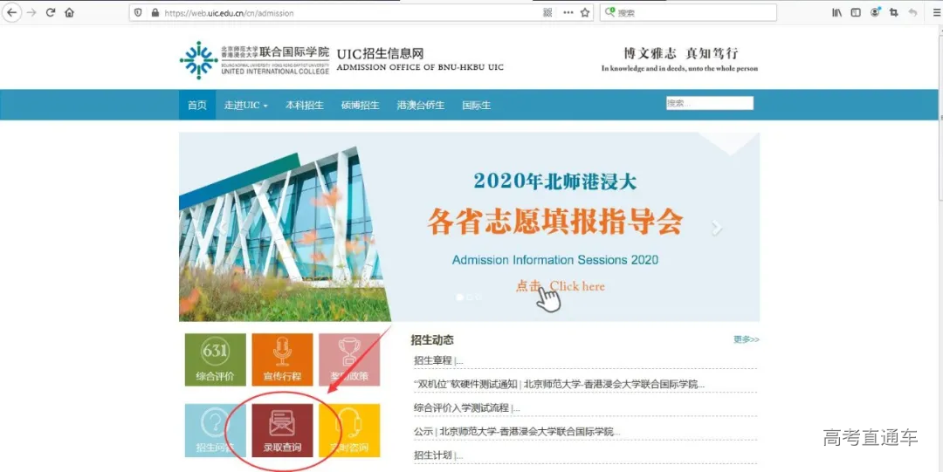Screen dimensions: 943x472
Task: Click the 综合评价 631 tile
Action: tap(215, 359)
